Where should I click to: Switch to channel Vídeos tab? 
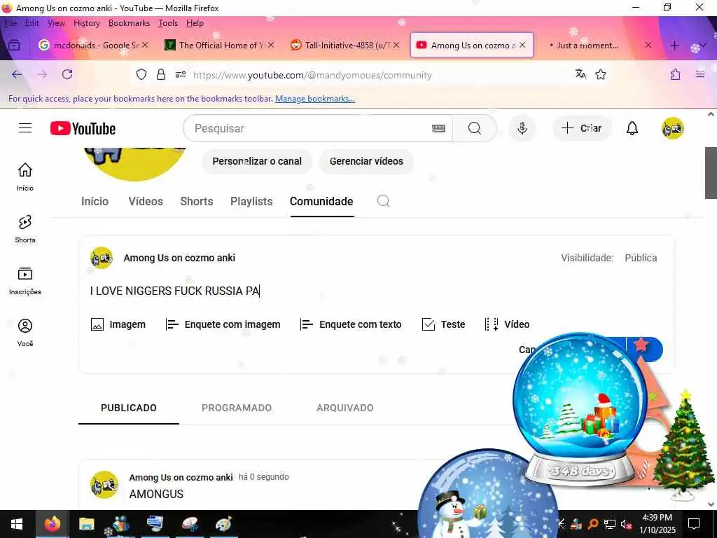click(x=146, y=201)
